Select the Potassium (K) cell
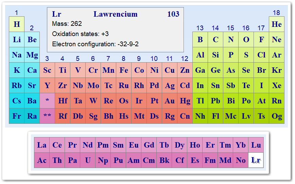Image resolution: width=295 pixels, height=184 pixels. coord(17,70)
